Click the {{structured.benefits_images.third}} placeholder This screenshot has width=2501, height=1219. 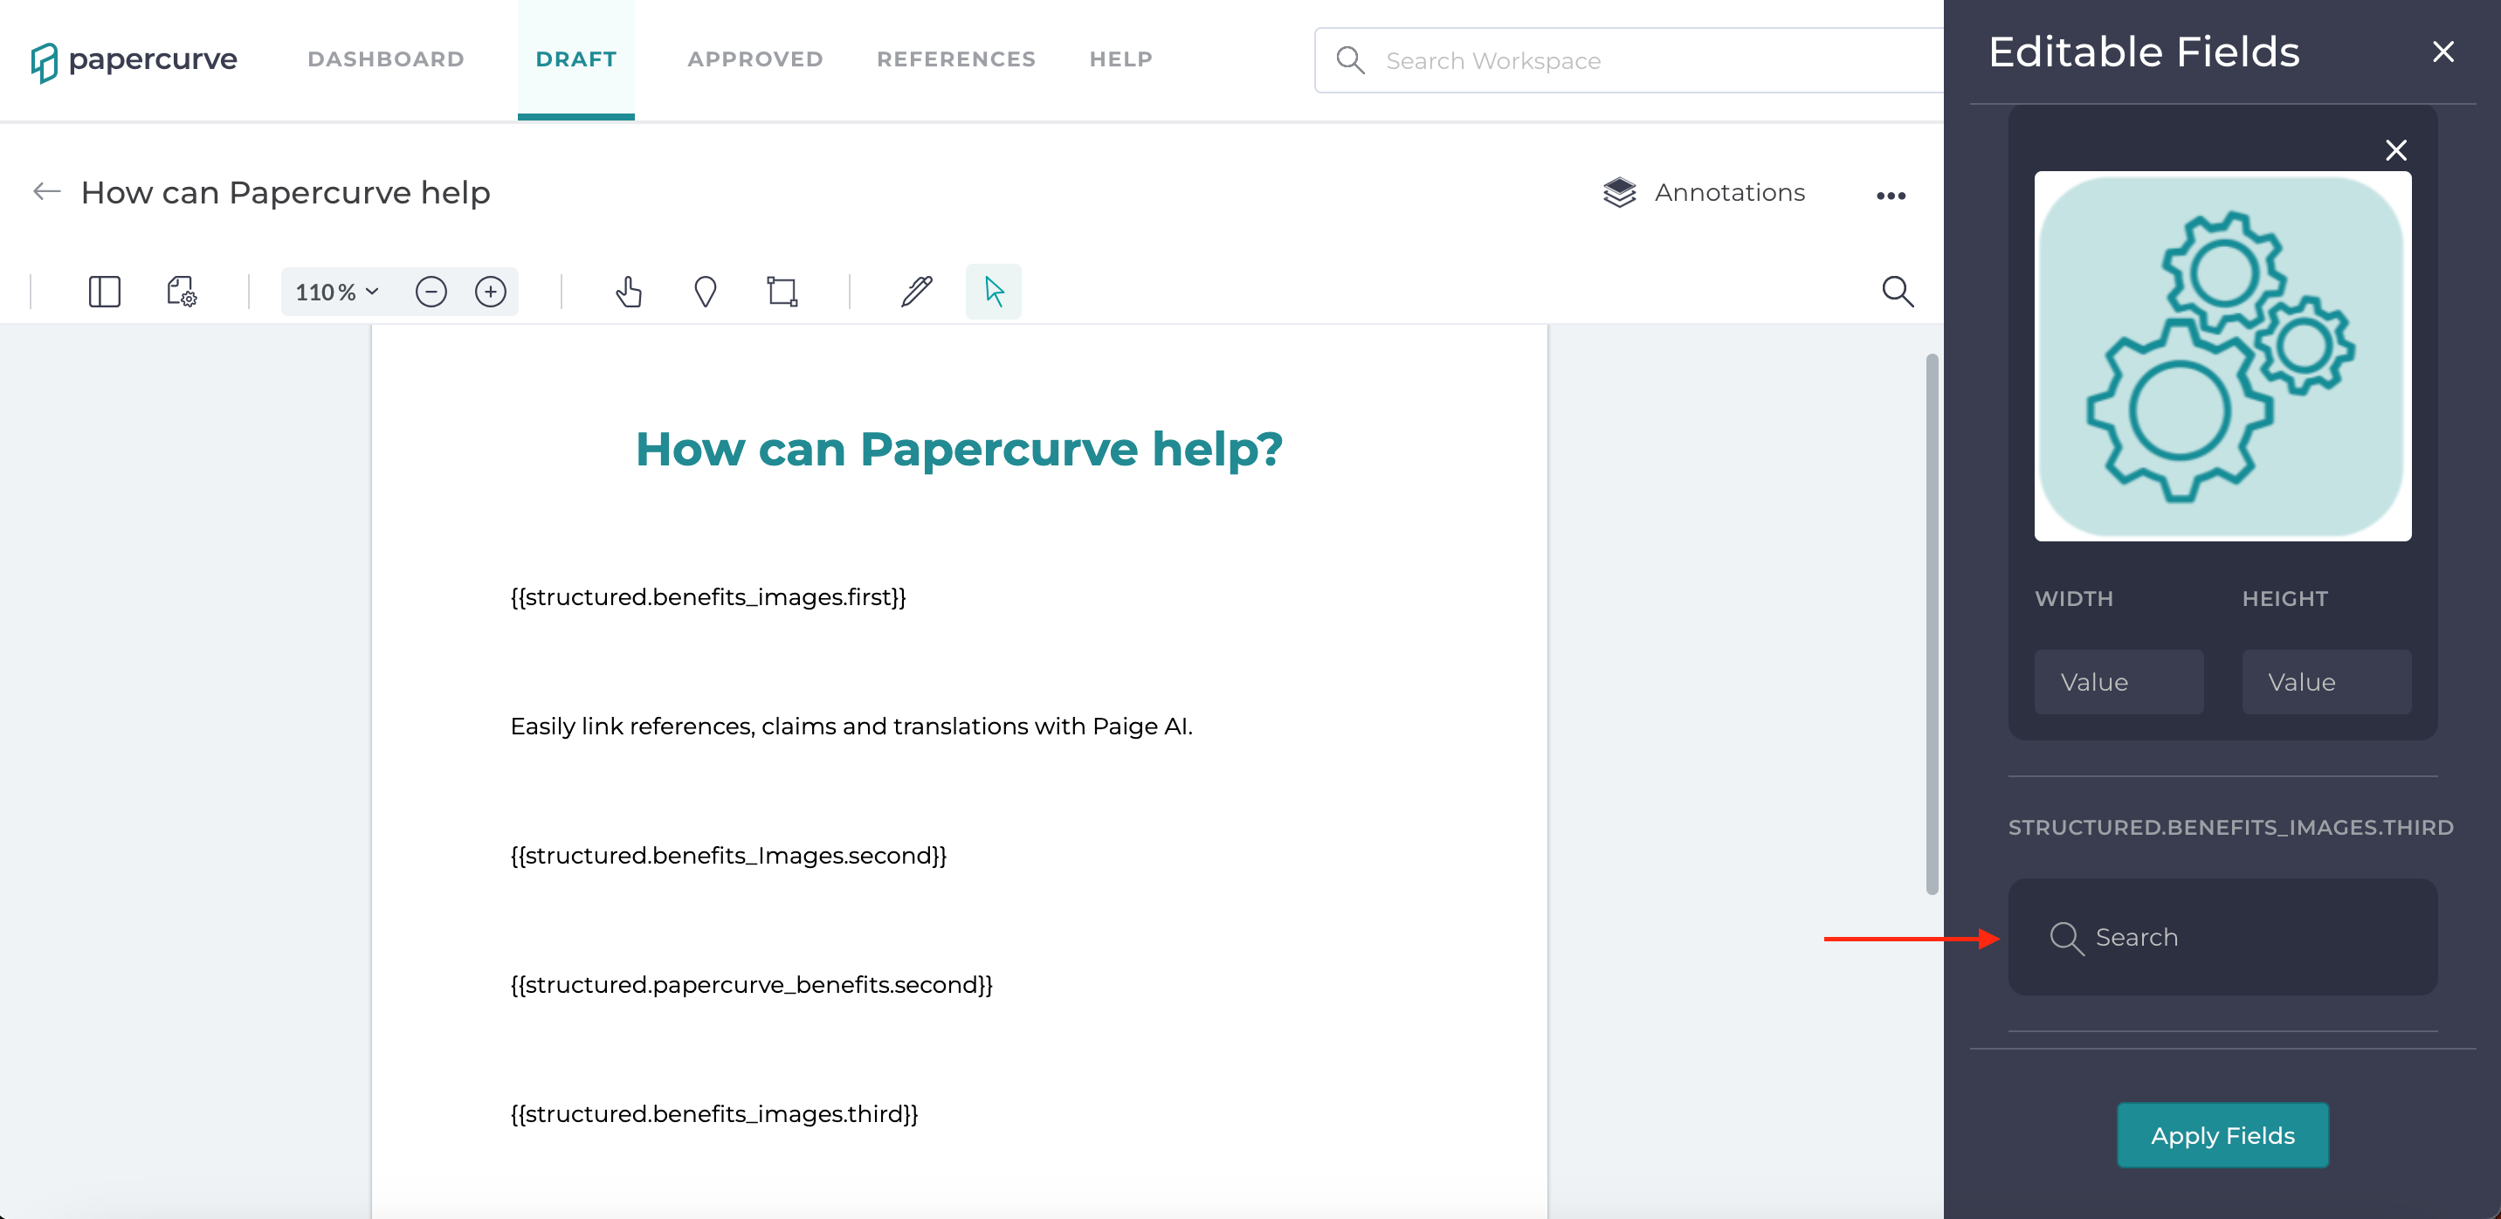point(714,1113)
